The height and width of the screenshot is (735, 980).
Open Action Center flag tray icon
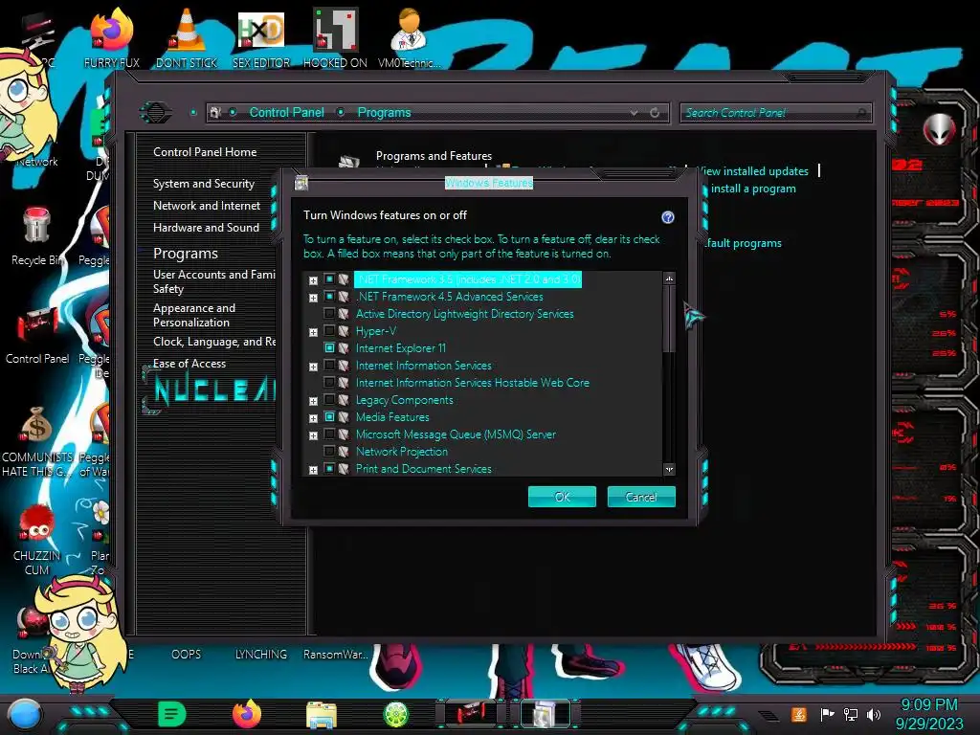(827, 714)
